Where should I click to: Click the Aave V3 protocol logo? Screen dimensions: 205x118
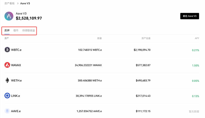(9, 16)
